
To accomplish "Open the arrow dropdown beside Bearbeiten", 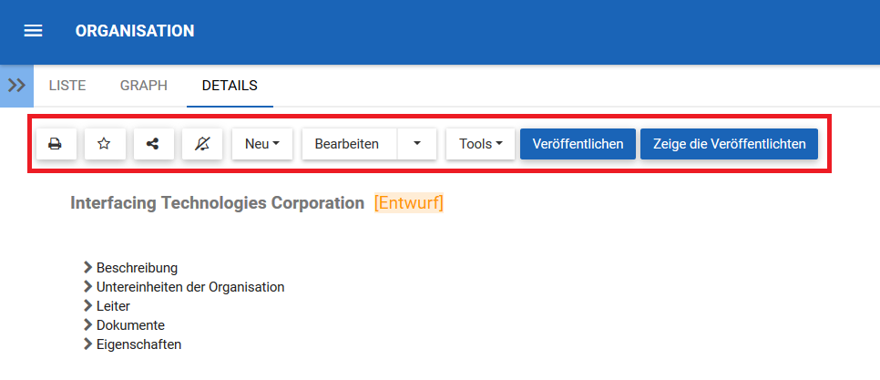I will (417, 144).
